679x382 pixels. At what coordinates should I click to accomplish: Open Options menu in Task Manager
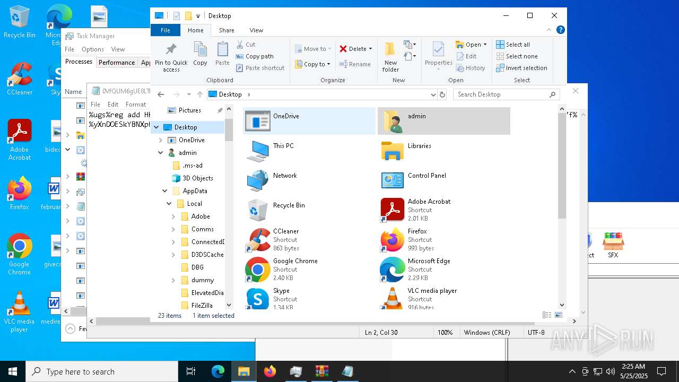point(93,49)
